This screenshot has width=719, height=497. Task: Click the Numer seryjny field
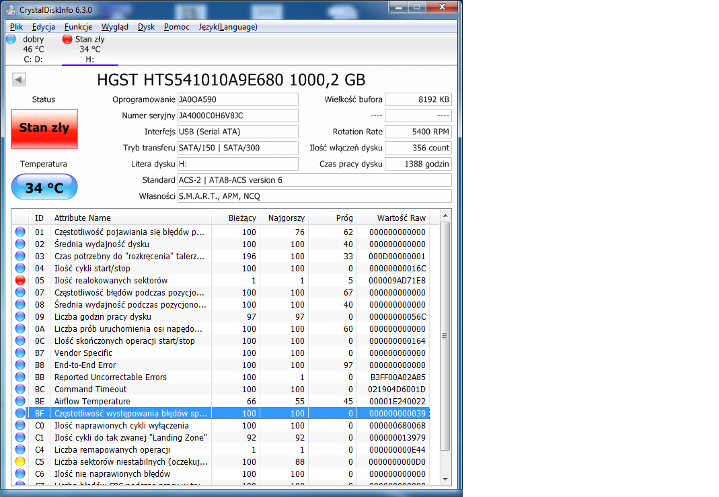coord(238,116)
